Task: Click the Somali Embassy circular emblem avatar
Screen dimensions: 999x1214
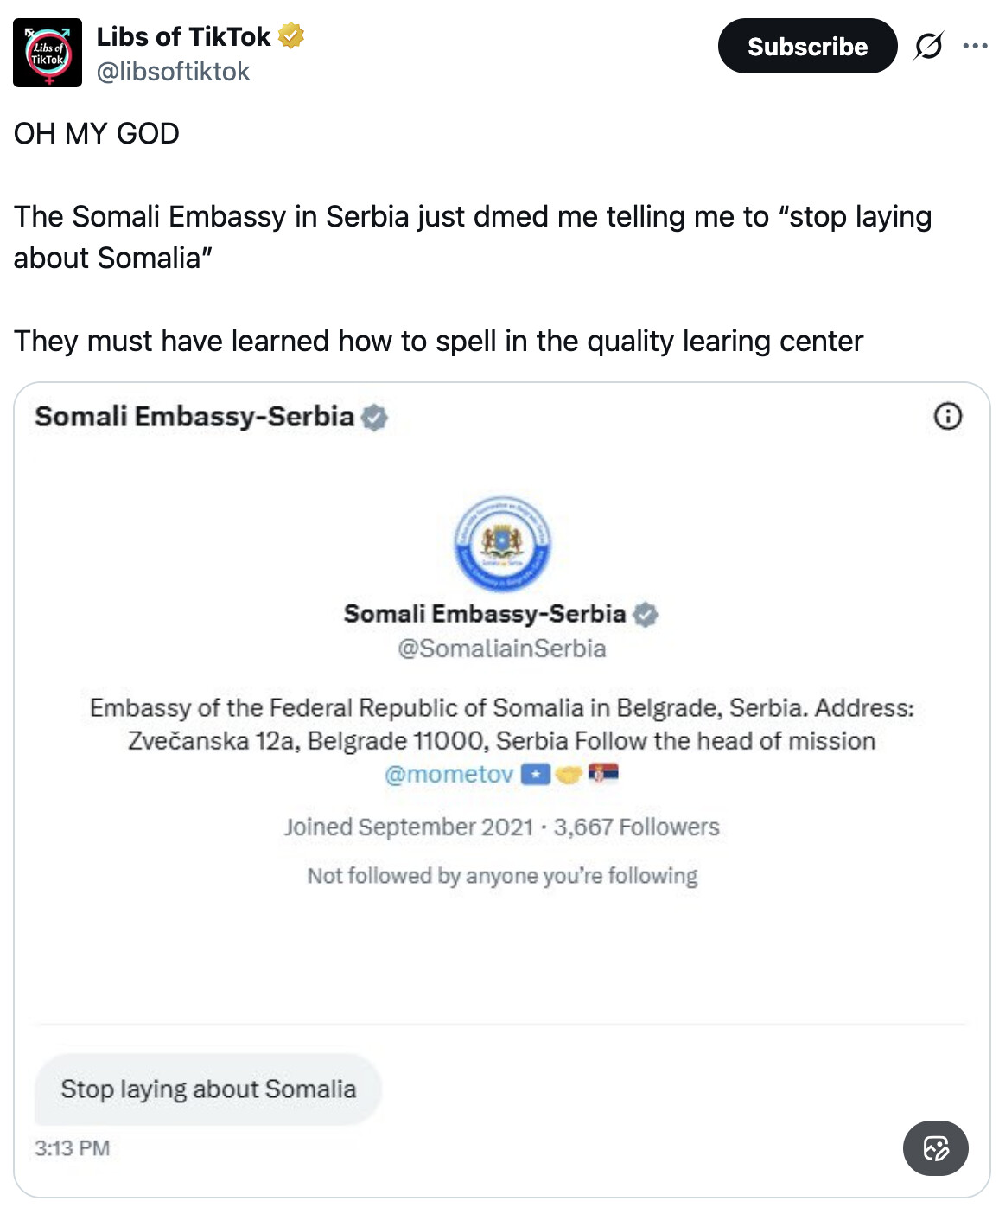Action: click(x=502, y=545)
